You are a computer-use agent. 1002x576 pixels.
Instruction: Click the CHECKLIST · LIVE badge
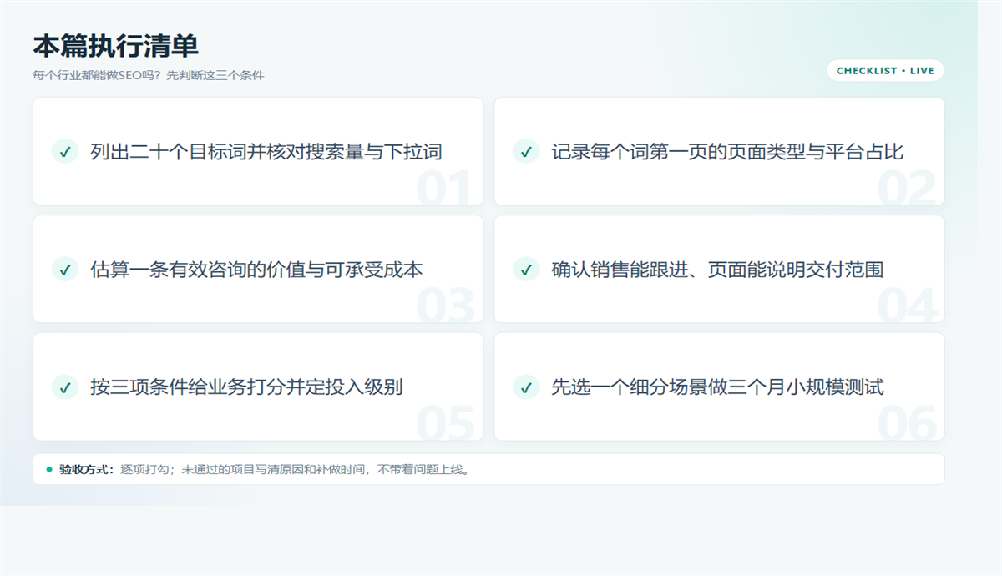click(x=885, y=71)
